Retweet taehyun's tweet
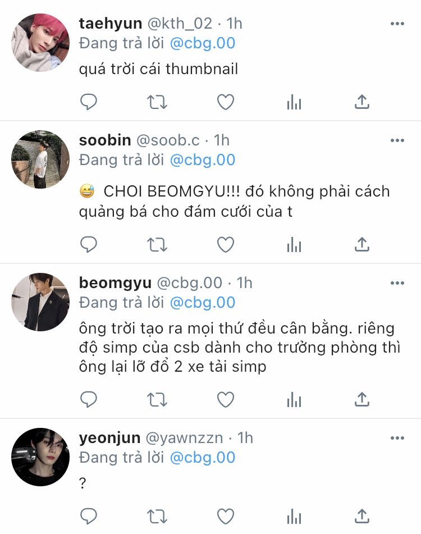This screenshot has width=421, height=534. (157, 102)
